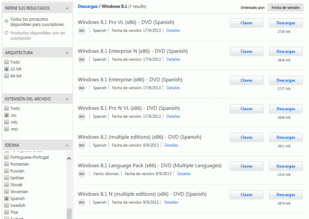Click the '1415 MB' size text
Viewport: 309px width, 219px height.
coord(284,175)
